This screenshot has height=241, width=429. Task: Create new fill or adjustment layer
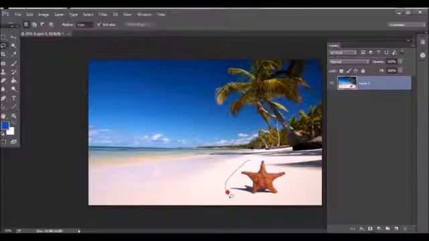(379, 228)
